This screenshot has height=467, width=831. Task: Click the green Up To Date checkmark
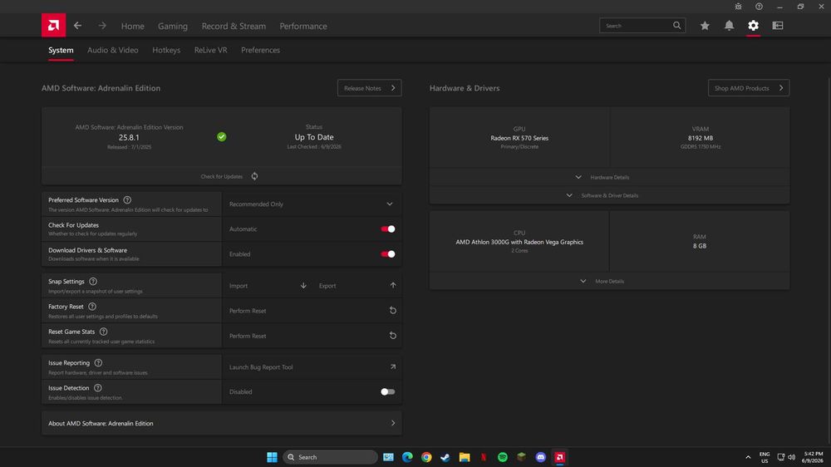[x=222, y=137]
